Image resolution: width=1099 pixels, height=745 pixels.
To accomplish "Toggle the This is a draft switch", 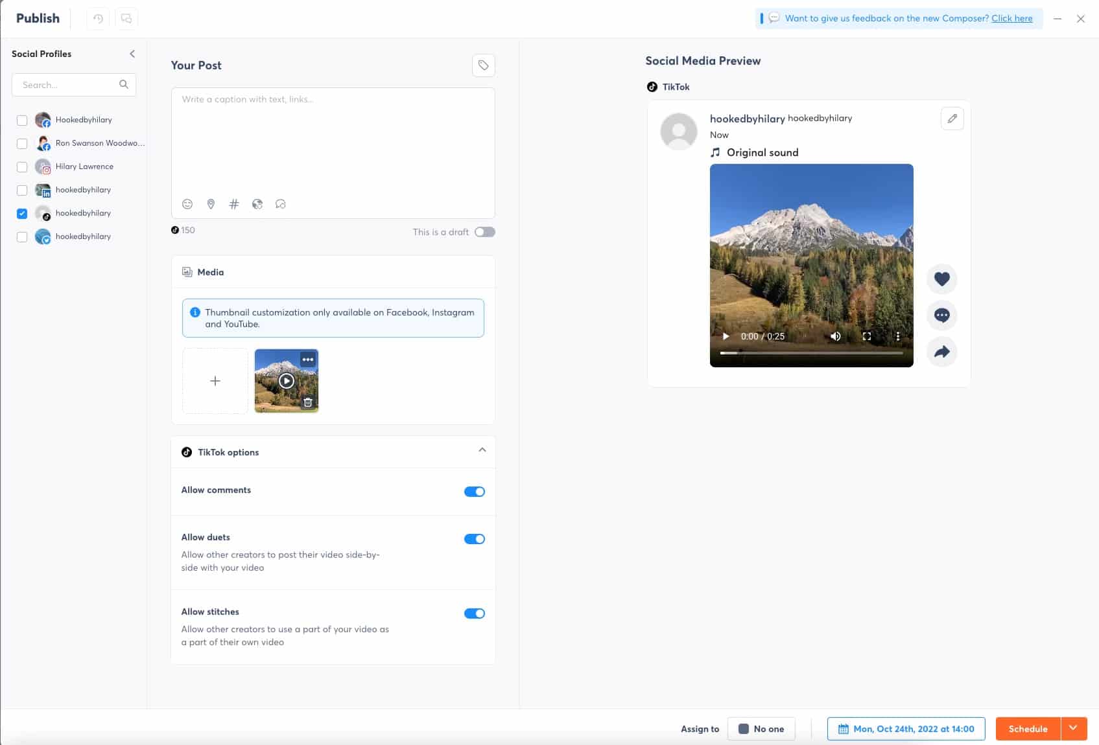I will 485,232.
